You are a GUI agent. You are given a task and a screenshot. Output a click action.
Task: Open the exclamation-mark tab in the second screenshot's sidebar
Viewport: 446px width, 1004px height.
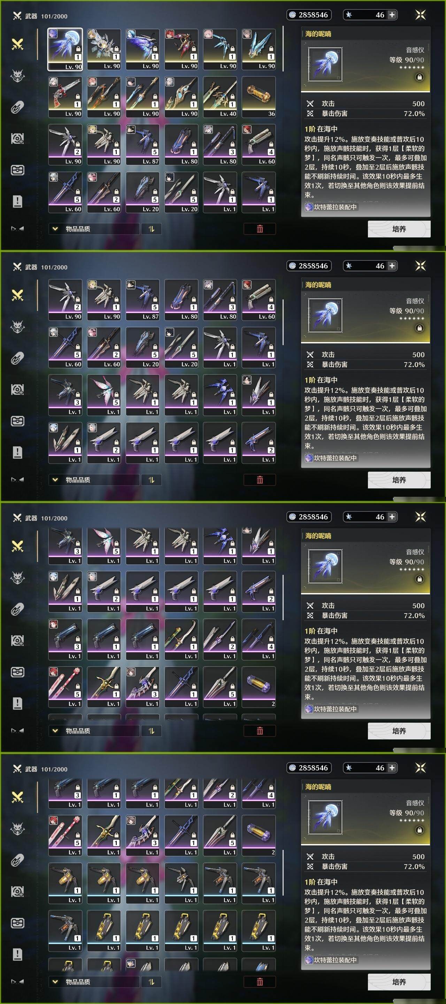pyautogui.click(x=17, y=452)
